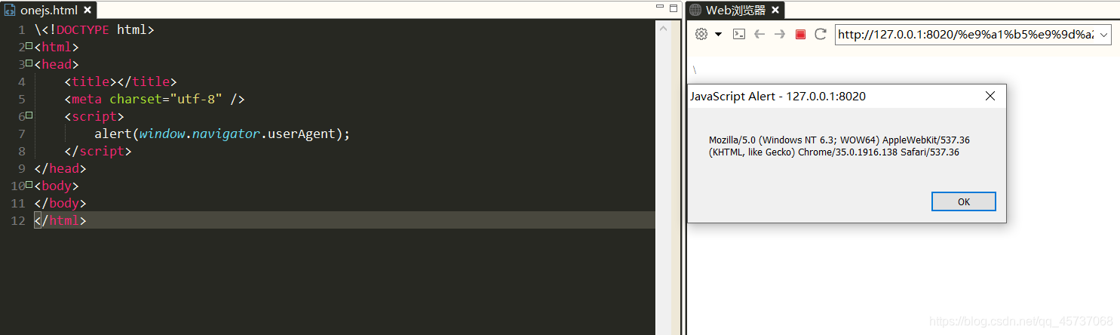Viewport: 1120px width, 335px height.
Task: Close the JavaScript Alert dialog
Action: coord(990,96)
